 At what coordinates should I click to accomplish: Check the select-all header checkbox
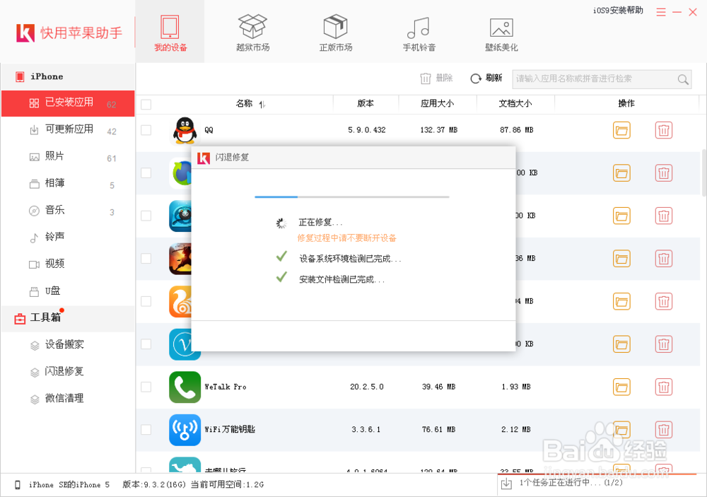pos(146,103)
